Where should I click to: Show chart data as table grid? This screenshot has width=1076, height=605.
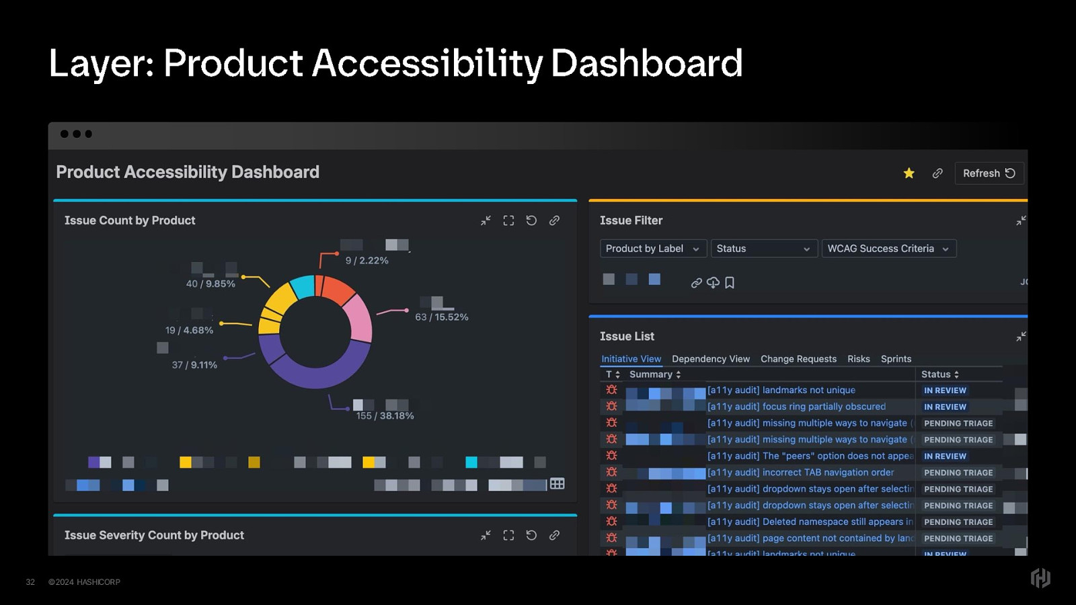pos(557,484)
